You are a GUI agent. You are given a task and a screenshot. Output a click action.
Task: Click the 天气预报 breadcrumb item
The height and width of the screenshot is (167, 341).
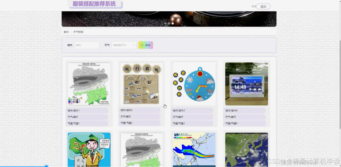tap(78, 32)
